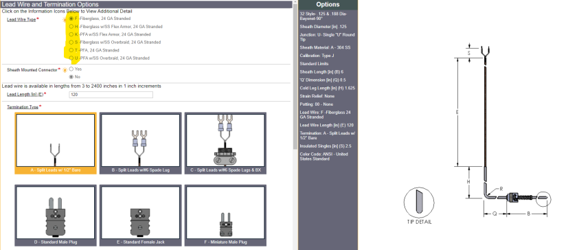Open the Termination Type label link
Viewport: 579px width, 250px height.
coord(23,107)
